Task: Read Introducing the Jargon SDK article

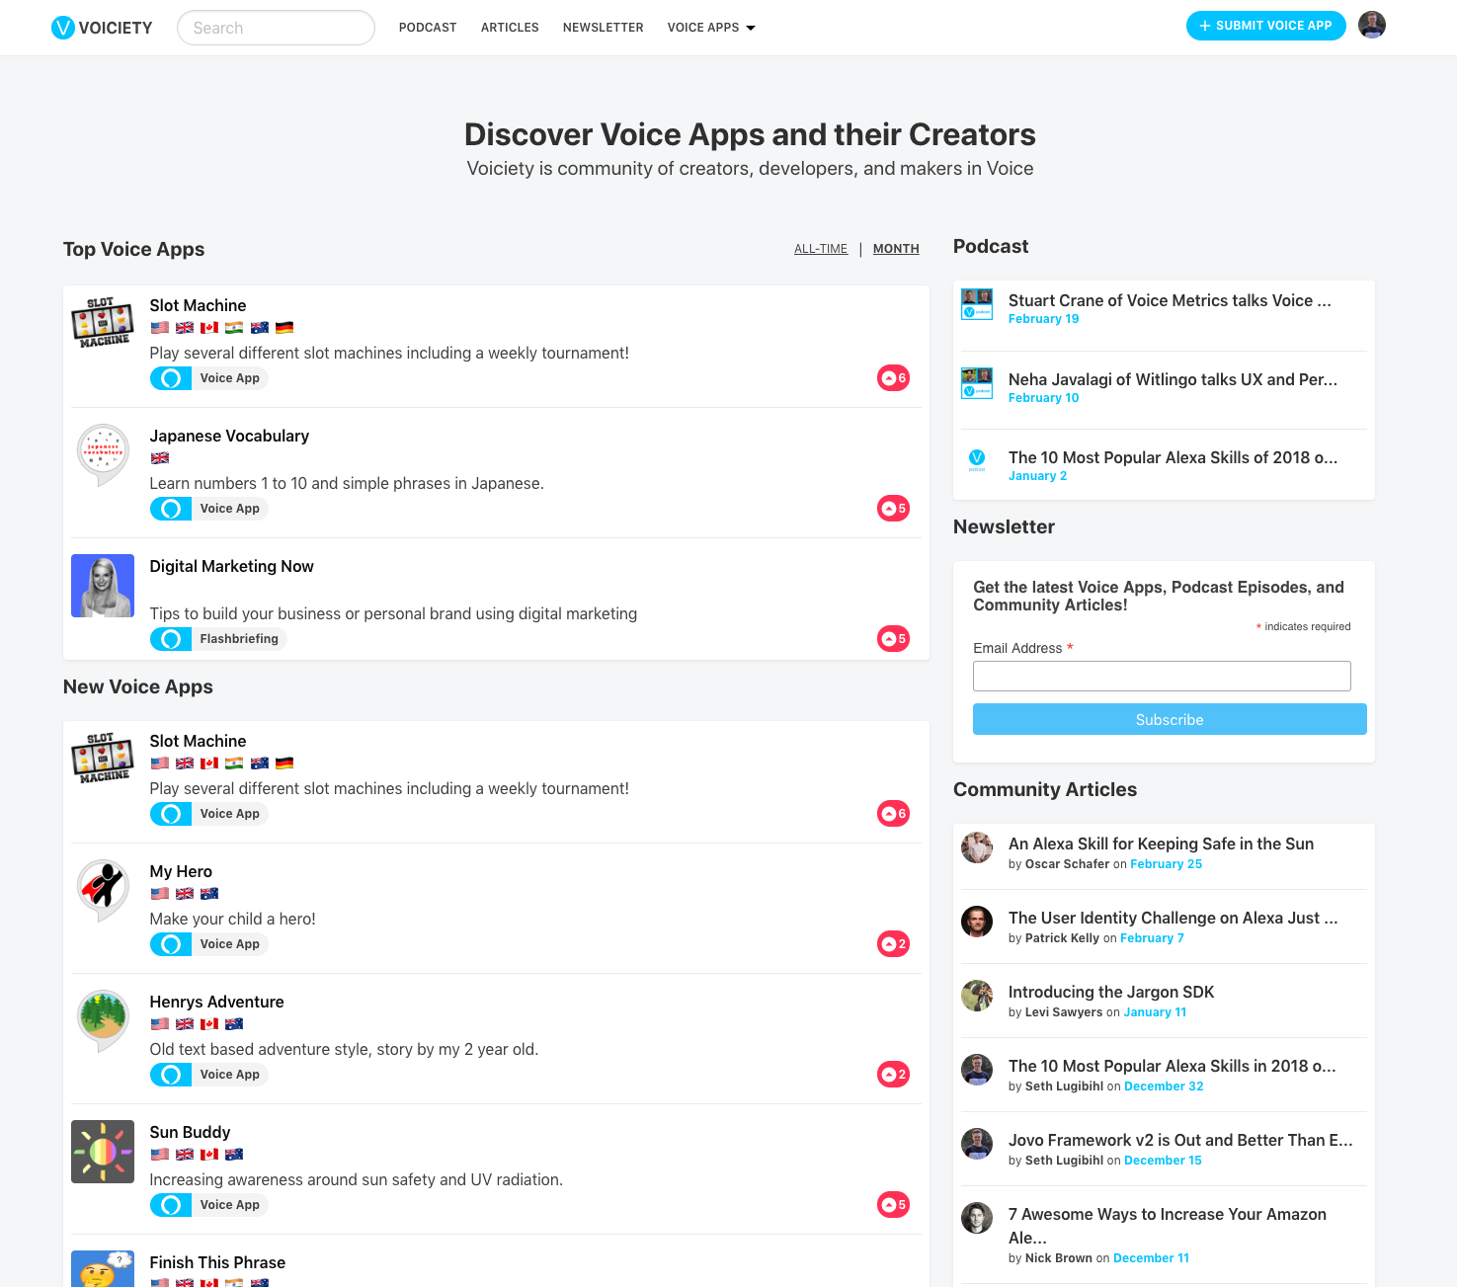Action: pyautogui.click(x=1111, y=992)
